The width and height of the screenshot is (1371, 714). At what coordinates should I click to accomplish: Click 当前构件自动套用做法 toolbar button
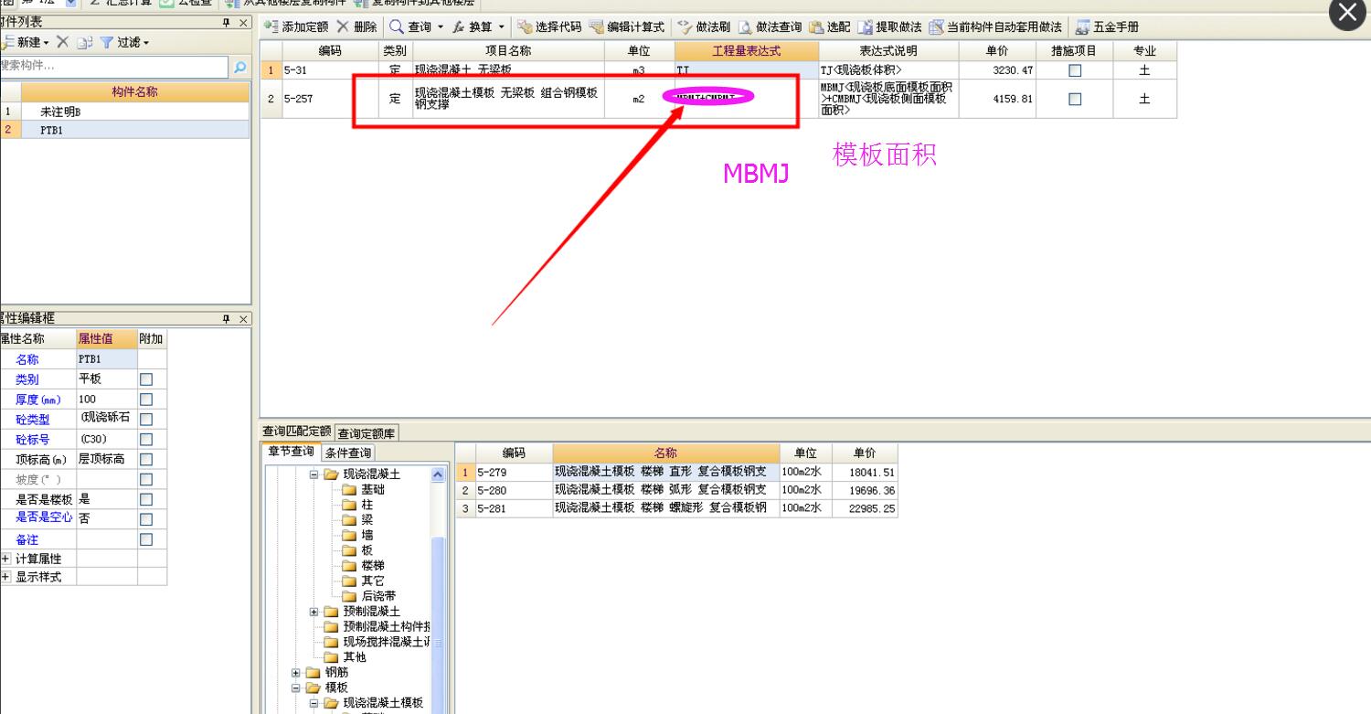(x=995, y=27)
